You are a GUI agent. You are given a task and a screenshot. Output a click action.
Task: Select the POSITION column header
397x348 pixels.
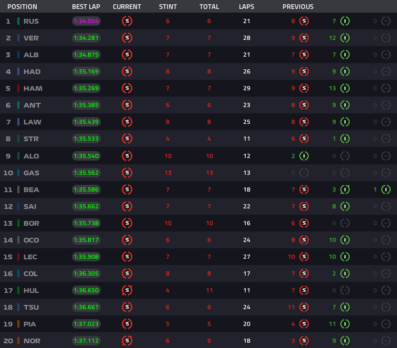tap(22, 7)
